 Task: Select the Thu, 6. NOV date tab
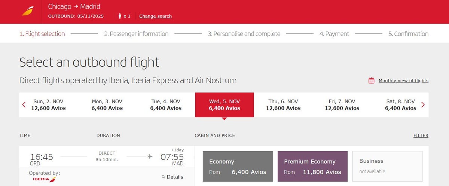(x=283, y=105)
